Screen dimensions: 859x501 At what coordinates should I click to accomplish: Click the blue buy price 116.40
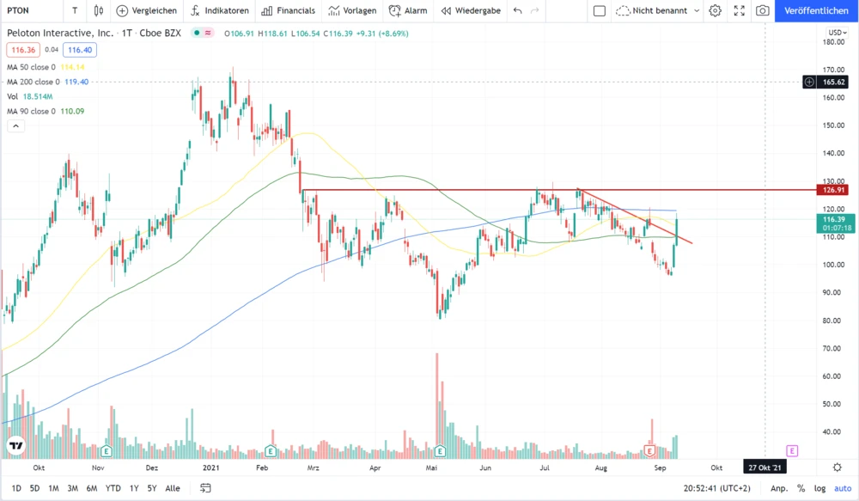pyautogui.click(x=80, y=50)
